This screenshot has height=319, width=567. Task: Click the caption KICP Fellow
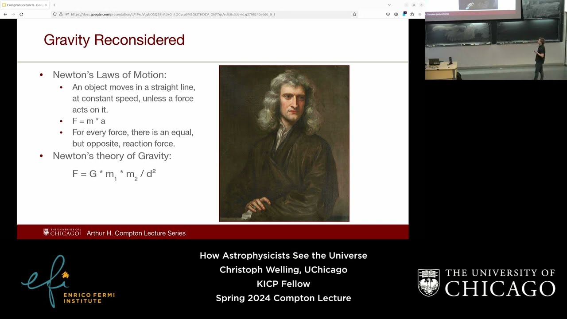coord(283,284)
